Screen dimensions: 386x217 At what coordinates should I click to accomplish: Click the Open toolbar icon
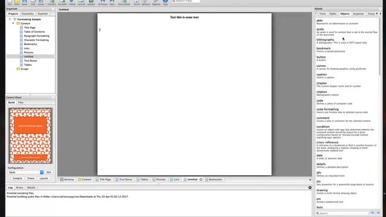point(17,2)
